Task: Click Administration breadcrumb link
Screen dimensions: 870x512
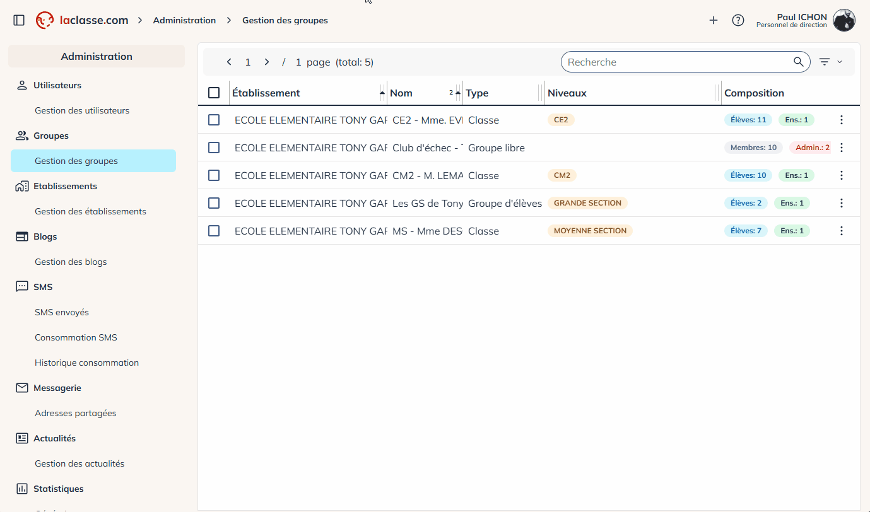Action: pyautogui.click(x=184, y=20)
